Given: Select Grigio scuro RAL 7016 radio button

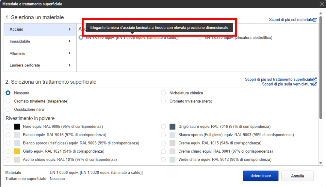Looking at the screenshot, I should pyautogui.click(x=163, y=127).
